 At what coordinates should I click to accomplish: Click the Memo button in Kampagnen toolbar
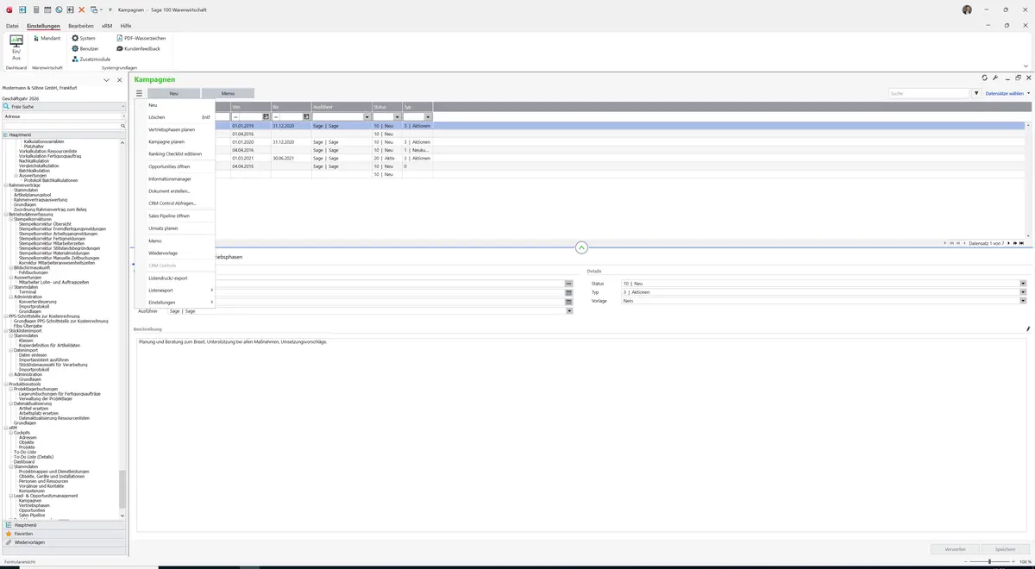click(x=228, y=93)
